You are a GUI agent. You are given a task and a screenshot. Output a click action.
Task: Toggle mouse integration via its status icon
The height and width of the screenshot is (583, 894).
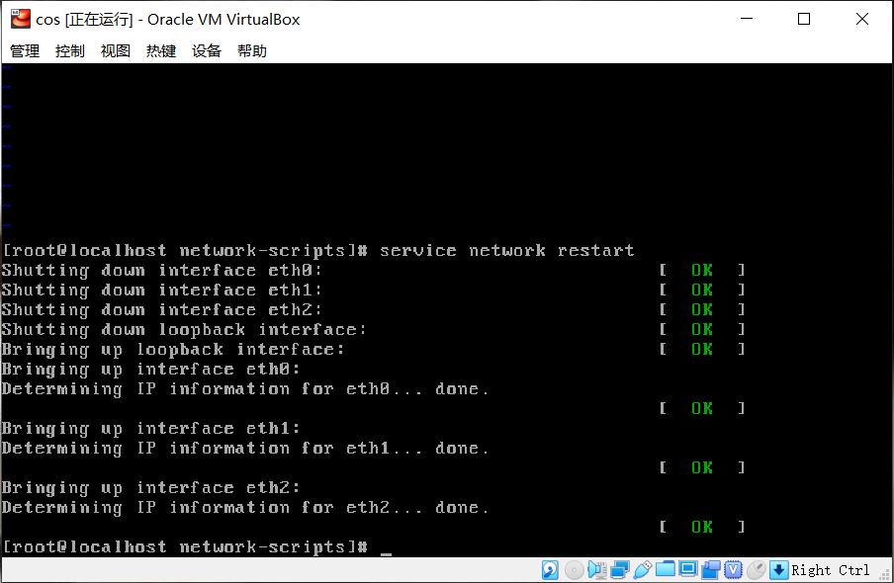[x=756, y=570]
